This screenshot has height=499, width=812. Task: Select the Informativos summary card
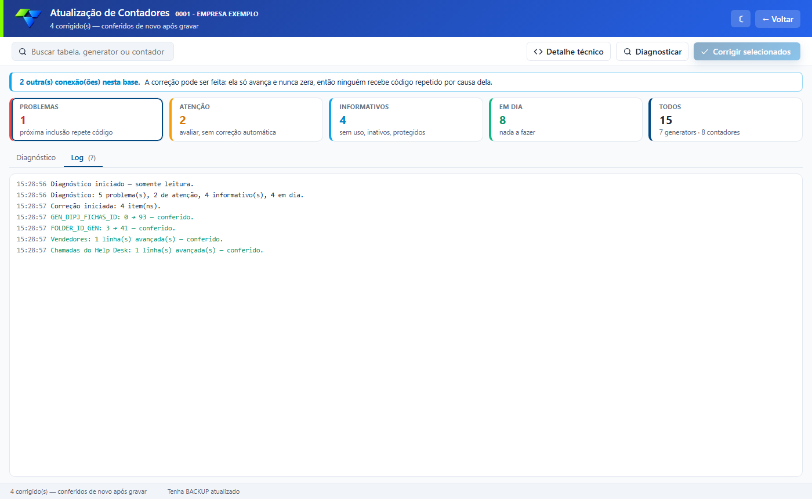click(x=405, y=120)
